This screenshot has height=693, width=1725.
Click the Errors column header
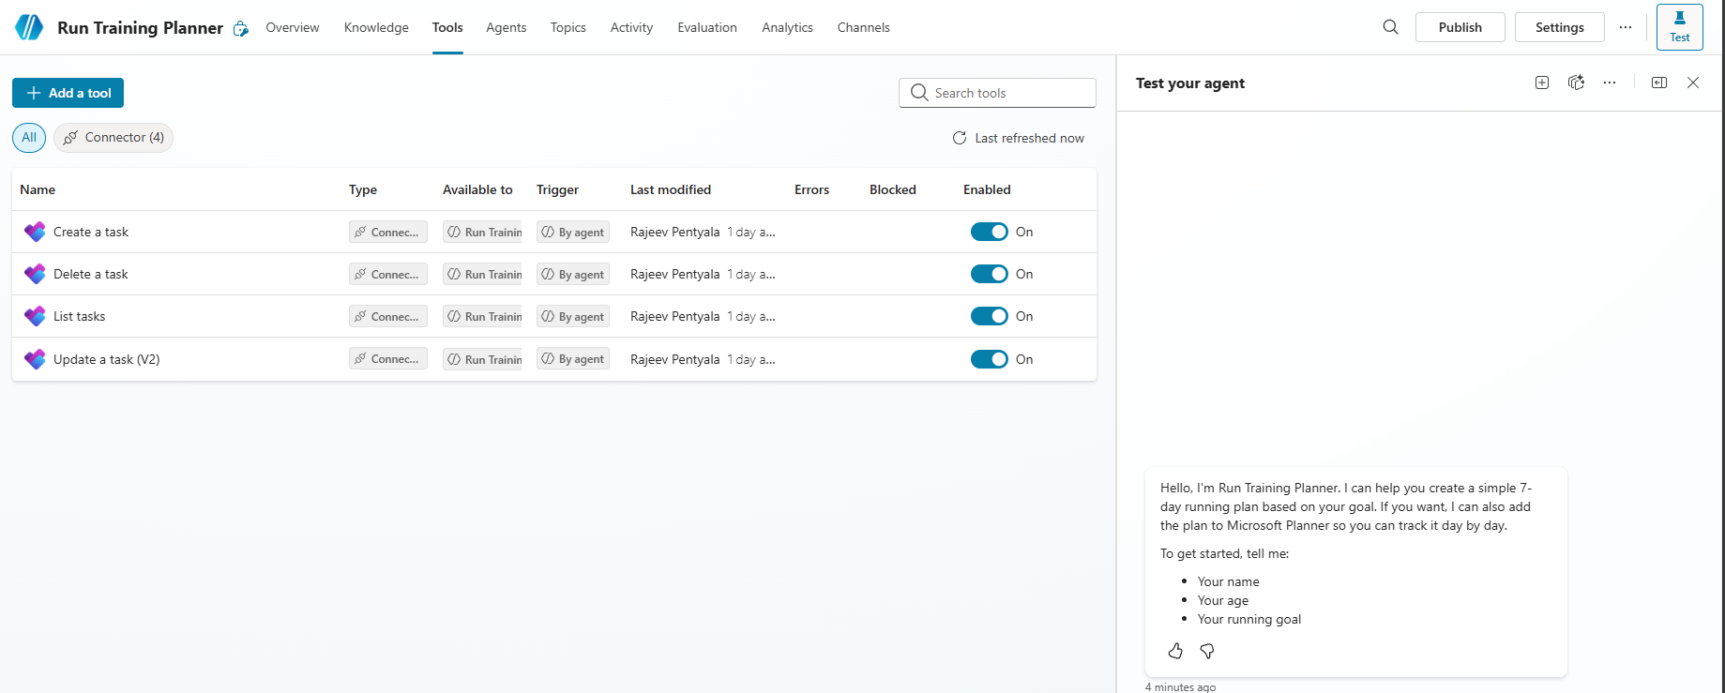[x=811, y=189]
